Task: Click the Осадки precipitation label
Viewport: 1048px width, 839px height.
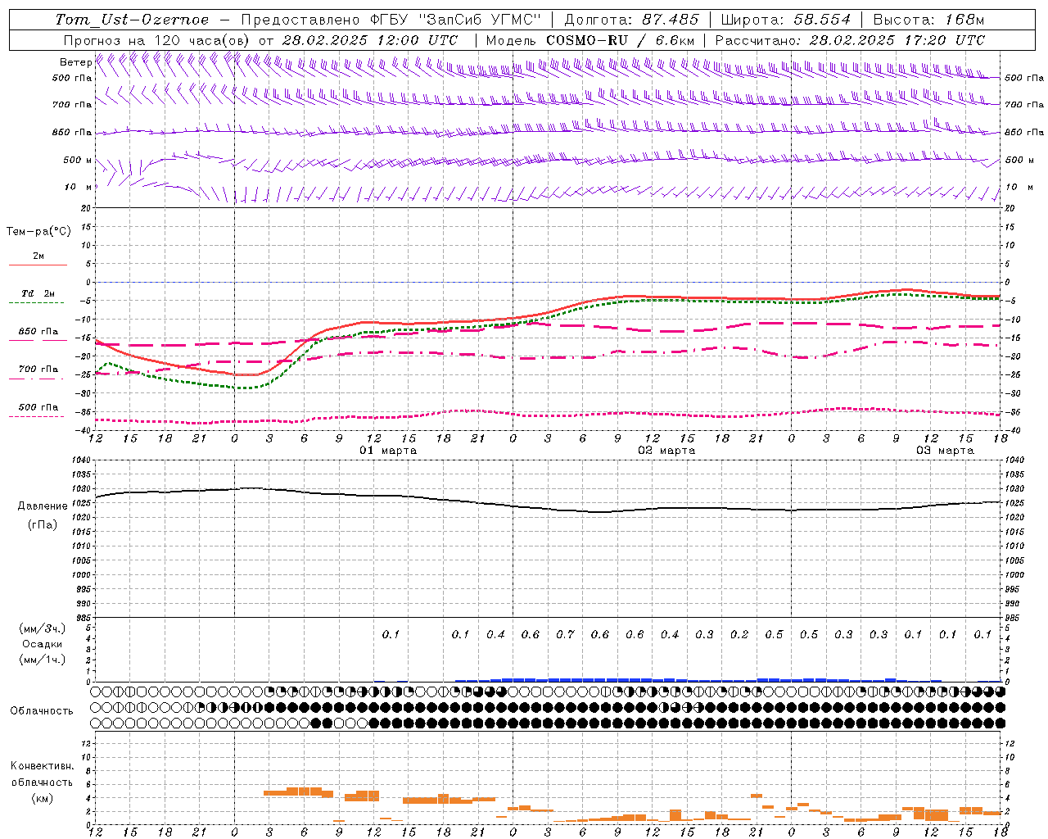Action: pos(42,644)
